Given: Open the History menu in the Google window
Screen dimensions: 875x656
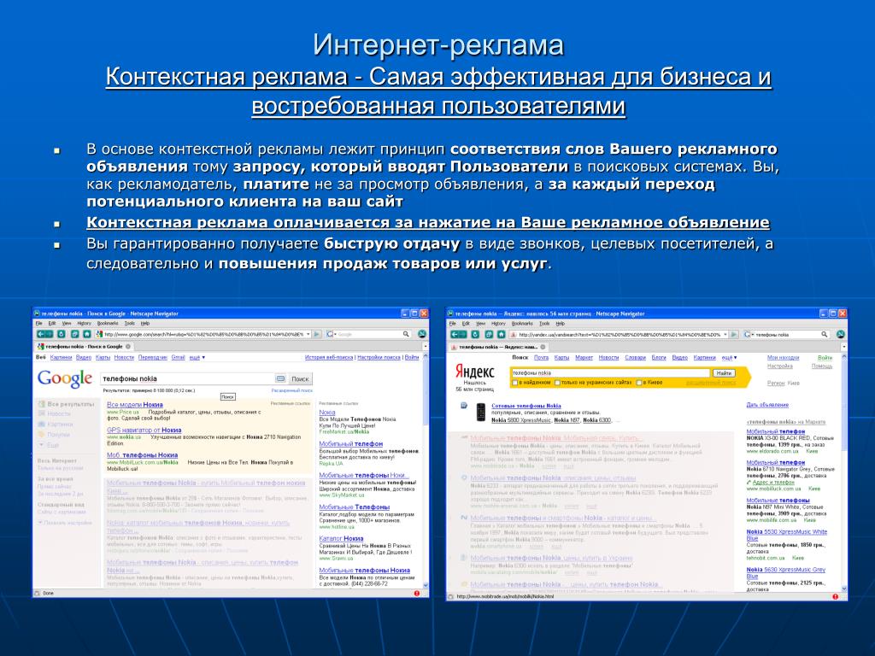Looking at the screenshot, I should (85, 323).
